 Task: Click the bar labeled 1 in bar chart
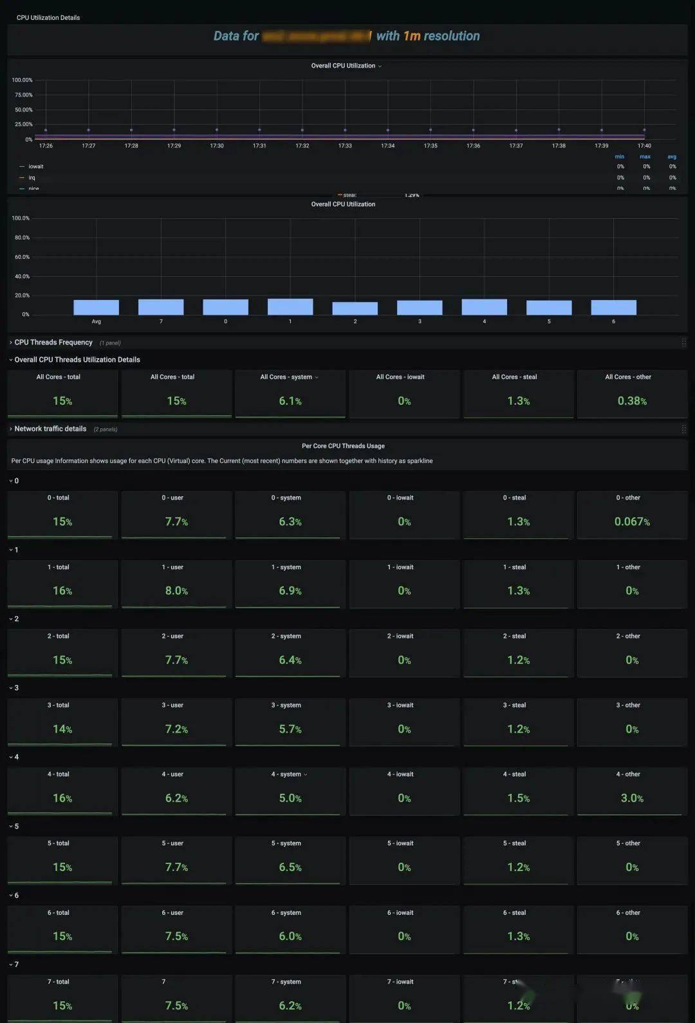pos(290,306)
